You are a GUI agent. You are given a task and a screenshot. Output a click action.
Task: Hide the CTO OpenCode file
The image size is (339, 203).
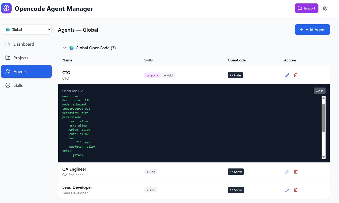[x=235, y=75]
